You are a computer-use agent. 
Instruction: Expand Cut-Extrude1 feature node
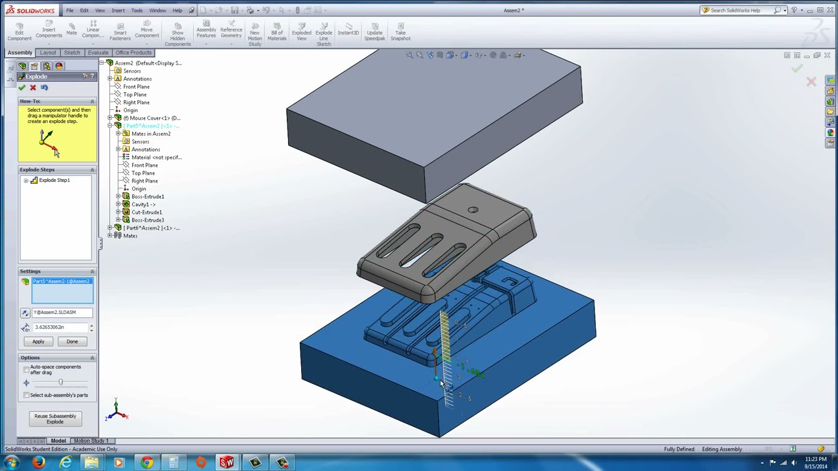click(x=118, y=213)
